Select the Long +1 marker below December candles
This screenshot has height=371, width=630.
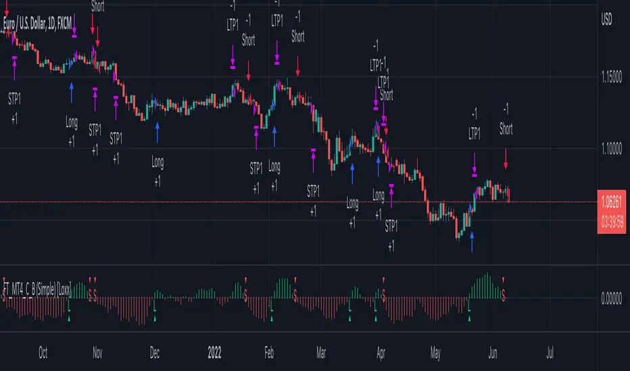pyautogui.click(x=157, y=171)
